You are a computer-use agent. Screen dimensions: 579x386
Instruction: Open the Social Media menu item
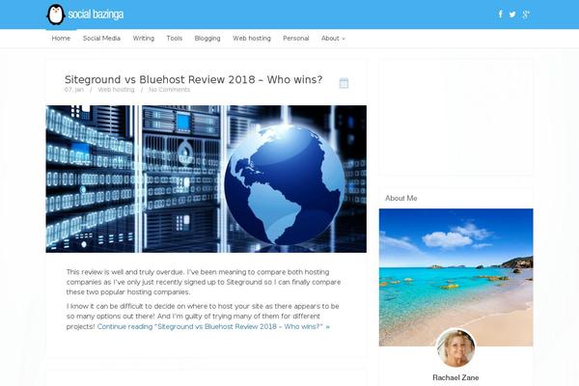point(101,38)
